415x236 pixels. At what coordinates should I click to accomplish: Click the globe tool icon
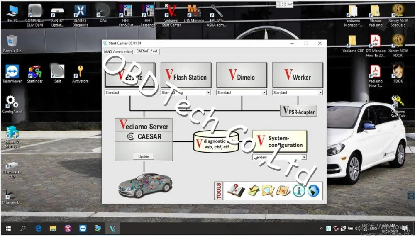[313, 190]
